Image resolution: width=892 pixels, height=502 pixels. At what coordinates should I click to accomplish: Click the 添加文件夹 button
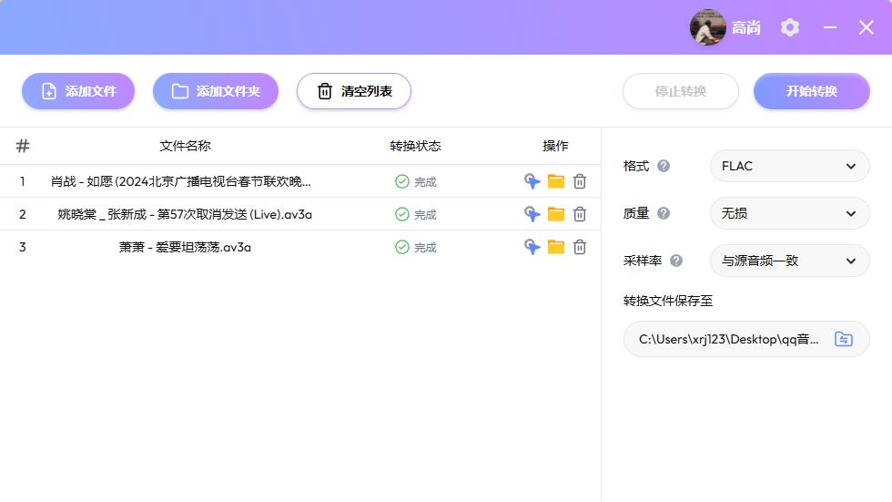coord(216,91)
